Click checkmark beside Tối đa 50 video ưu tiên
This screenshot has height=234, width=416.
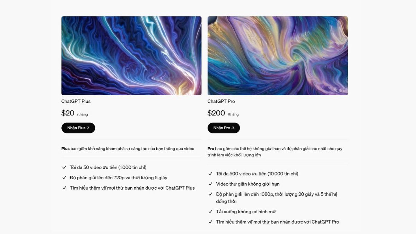[64, 167]
